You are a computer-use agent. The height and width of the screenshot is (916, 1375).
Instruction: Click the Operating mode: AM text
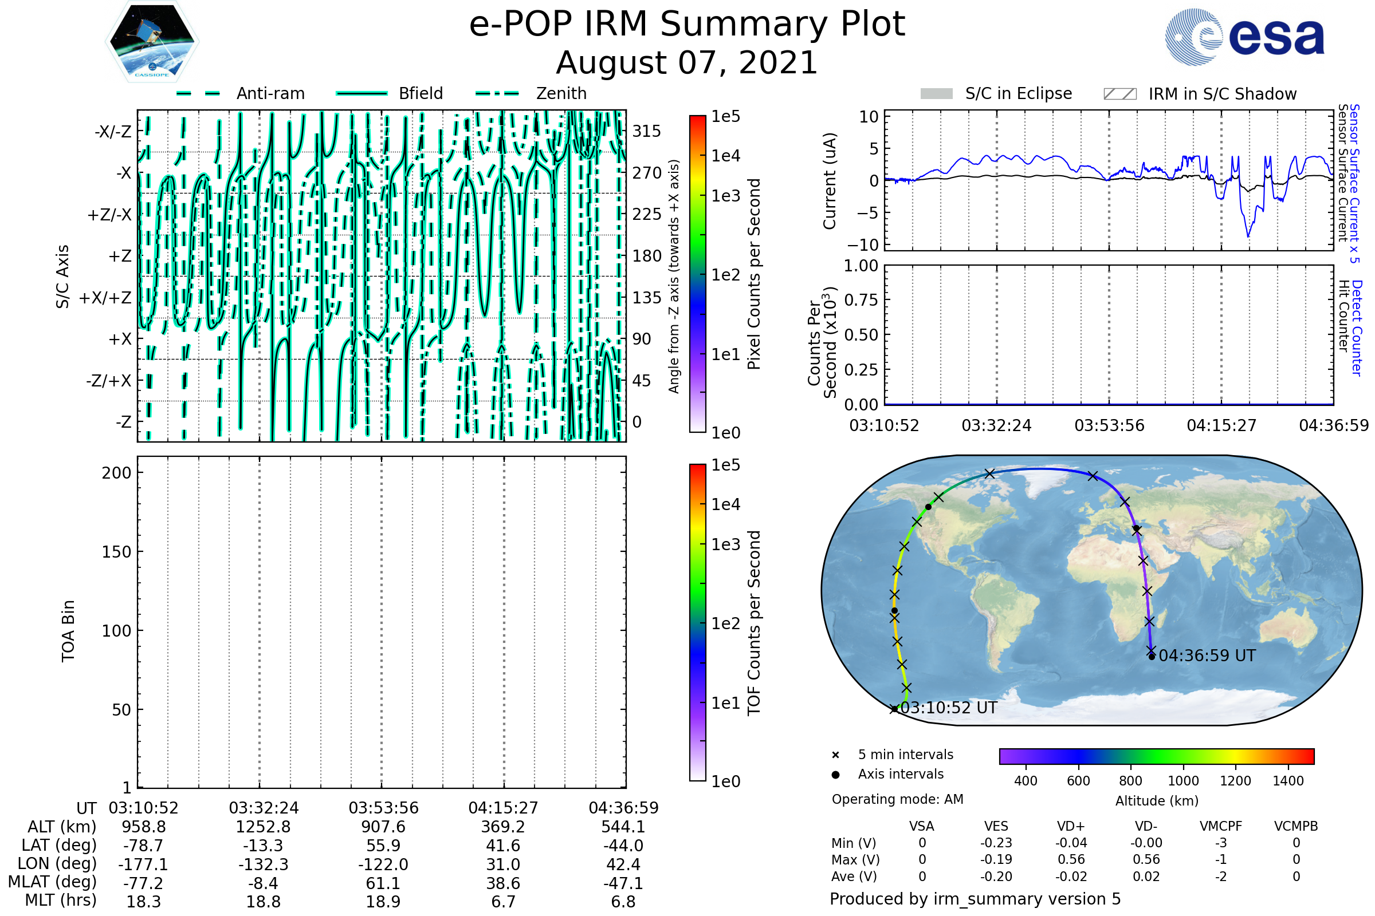pos(897,799)
